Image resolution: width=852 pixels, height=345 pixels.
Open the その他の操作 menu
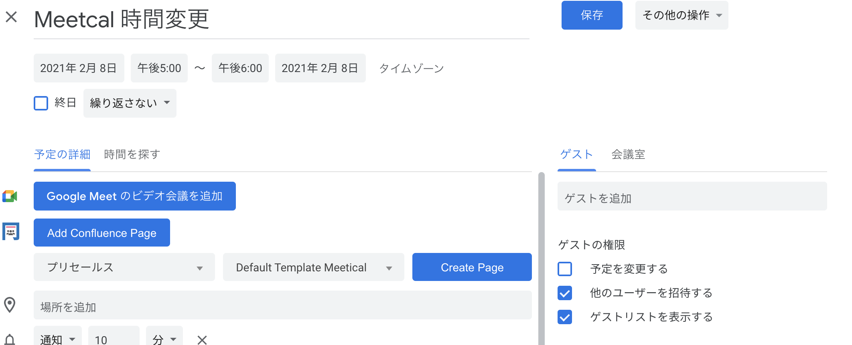[x=682, y=15]
